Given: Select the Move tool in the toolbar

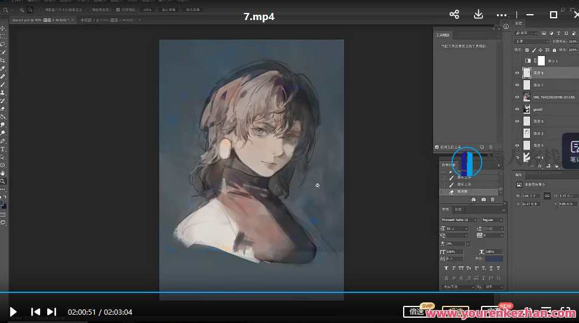Looking at the screenshot, I should pyautogui.click(x=3, y=28).
